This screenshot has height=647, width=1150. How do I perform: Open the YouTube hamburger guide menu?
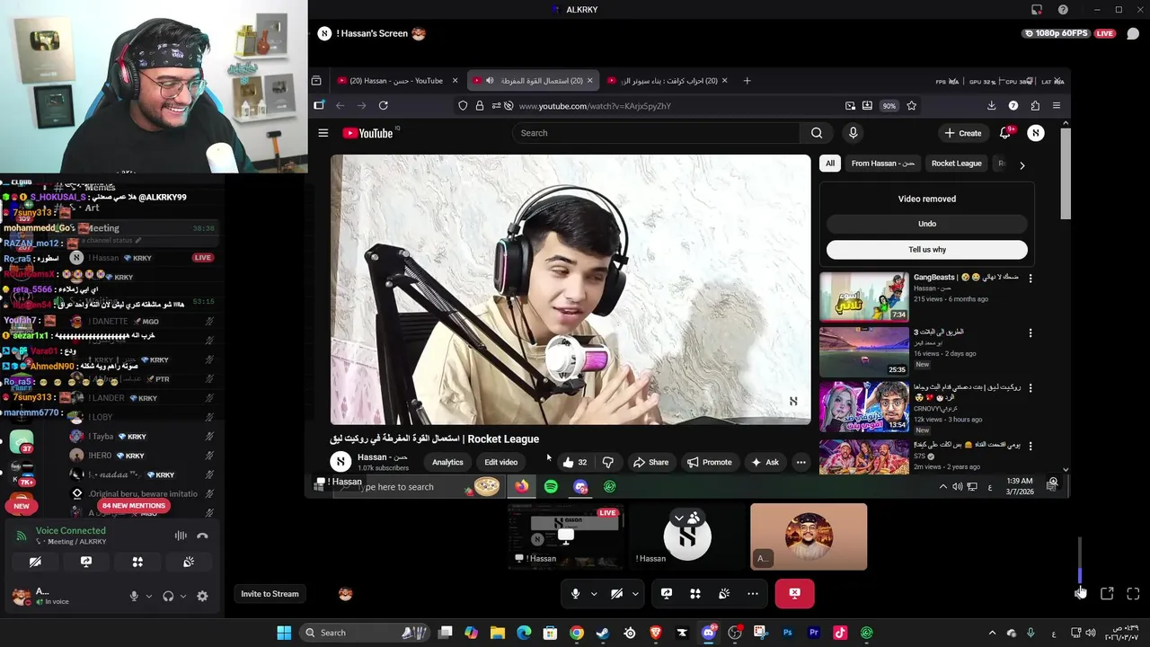tap(323, 133)
